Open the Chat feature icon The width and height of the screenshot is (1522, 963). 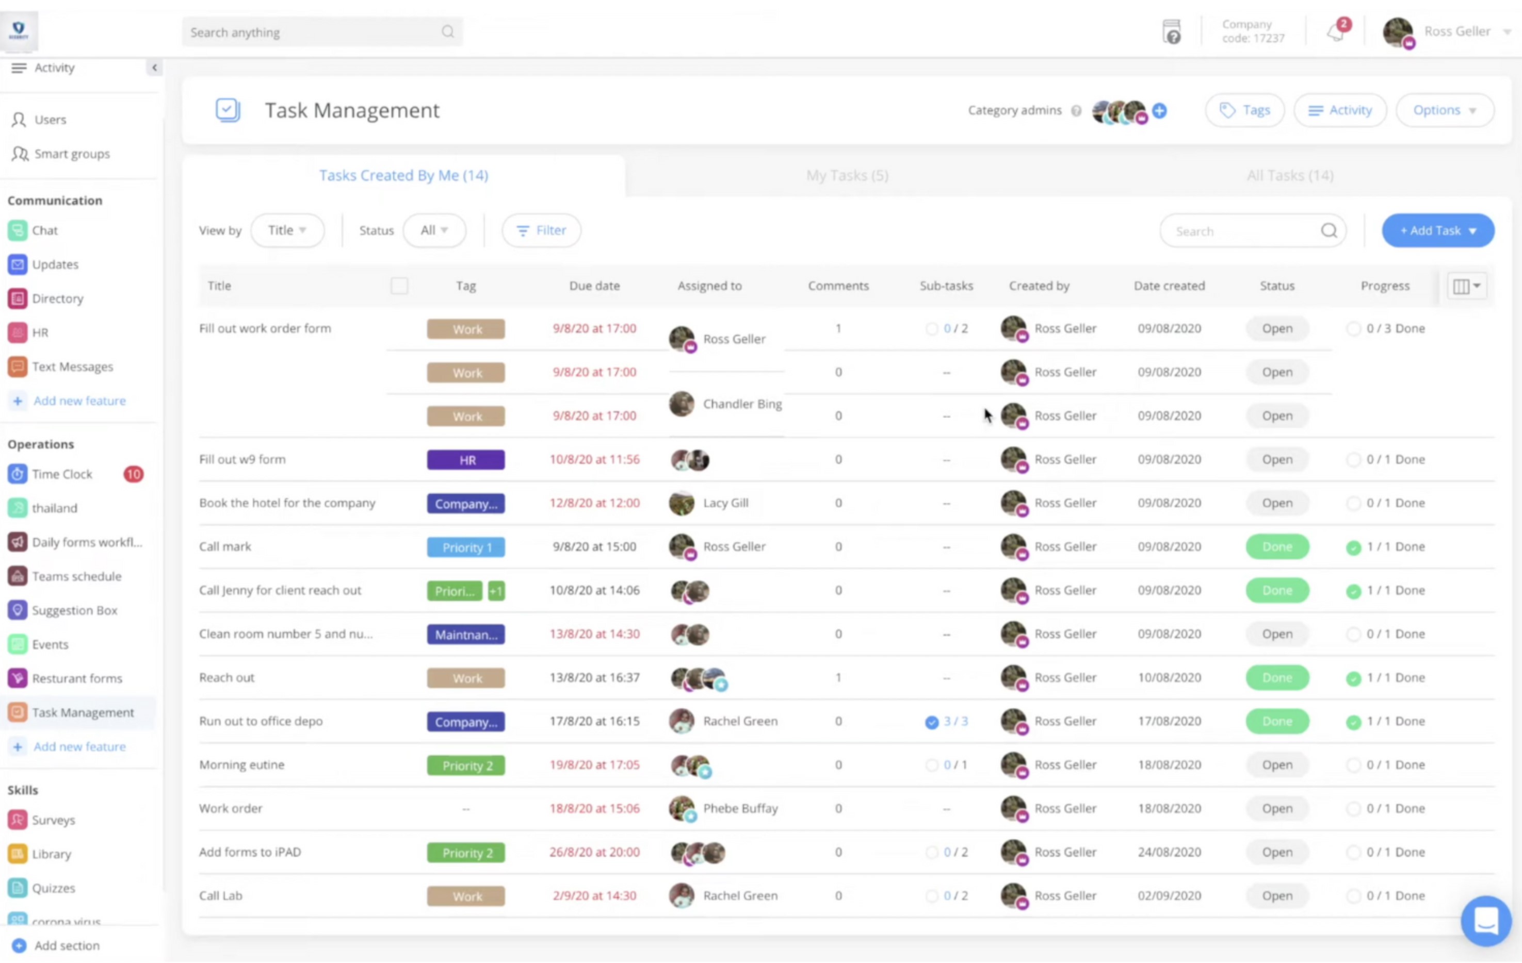(18, 230)
